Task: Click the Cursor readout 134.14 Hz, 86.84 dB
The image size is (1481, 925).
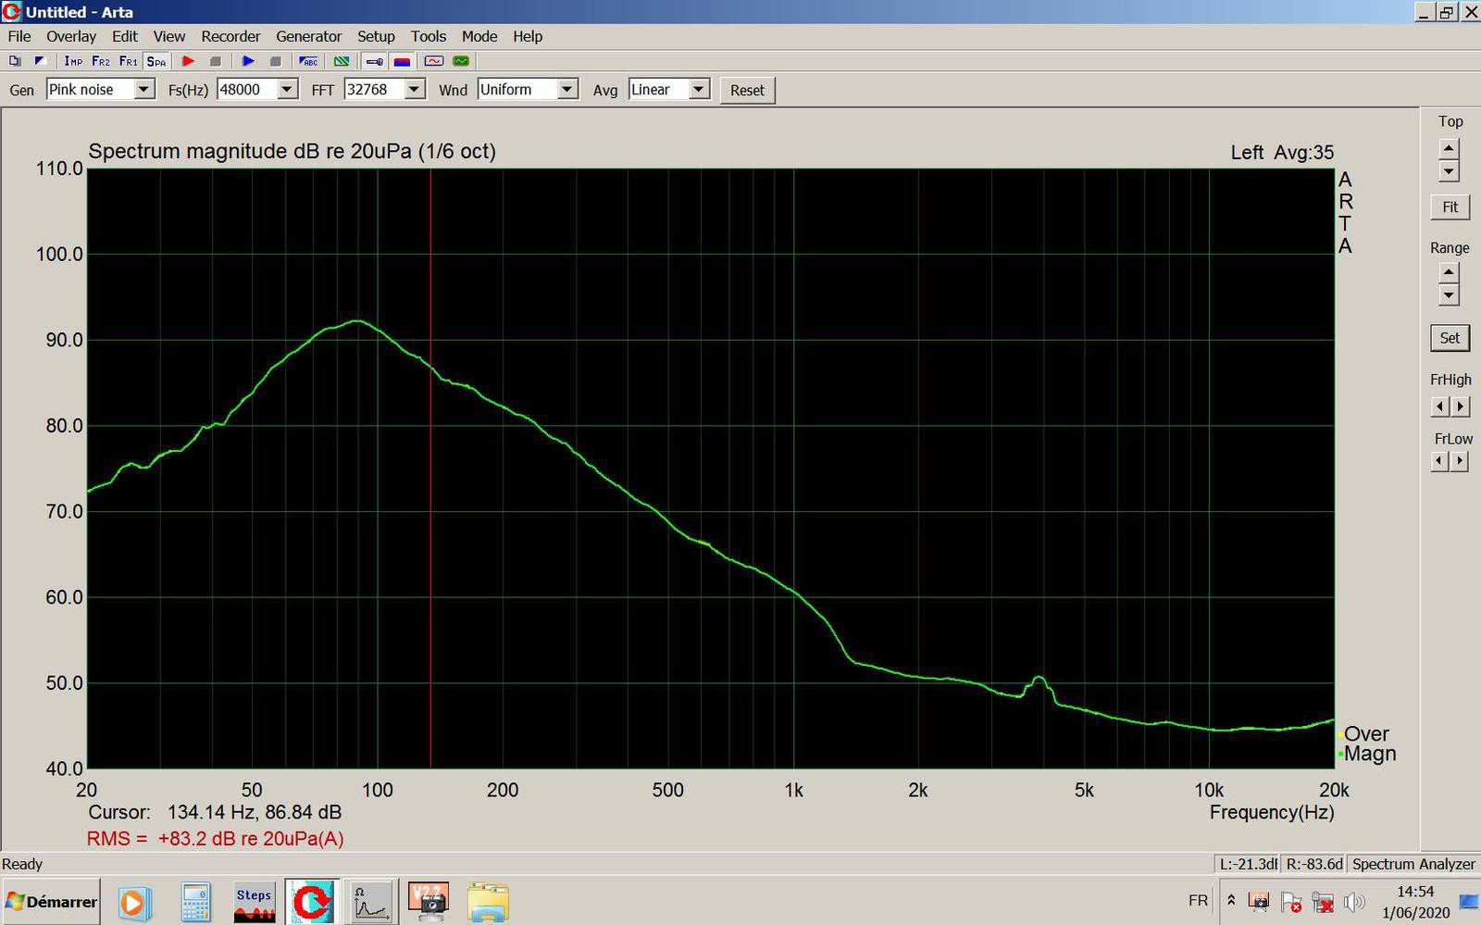Action: click(x=215, y=812)
